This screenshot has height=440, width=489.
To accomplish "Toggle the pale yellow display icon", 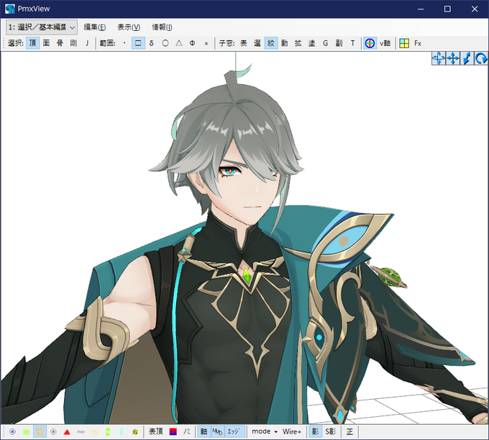I will point(94,432).
